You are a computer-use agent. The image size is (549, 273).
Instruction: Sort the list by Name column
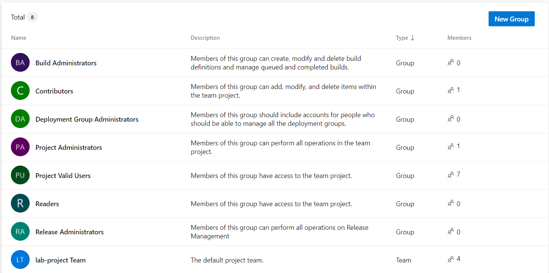click(x=19, y=38)
